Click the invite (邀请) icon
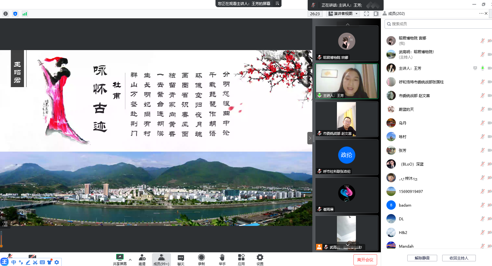The height and width of the screenshot is (266, 492). click(x=142, y=259)
